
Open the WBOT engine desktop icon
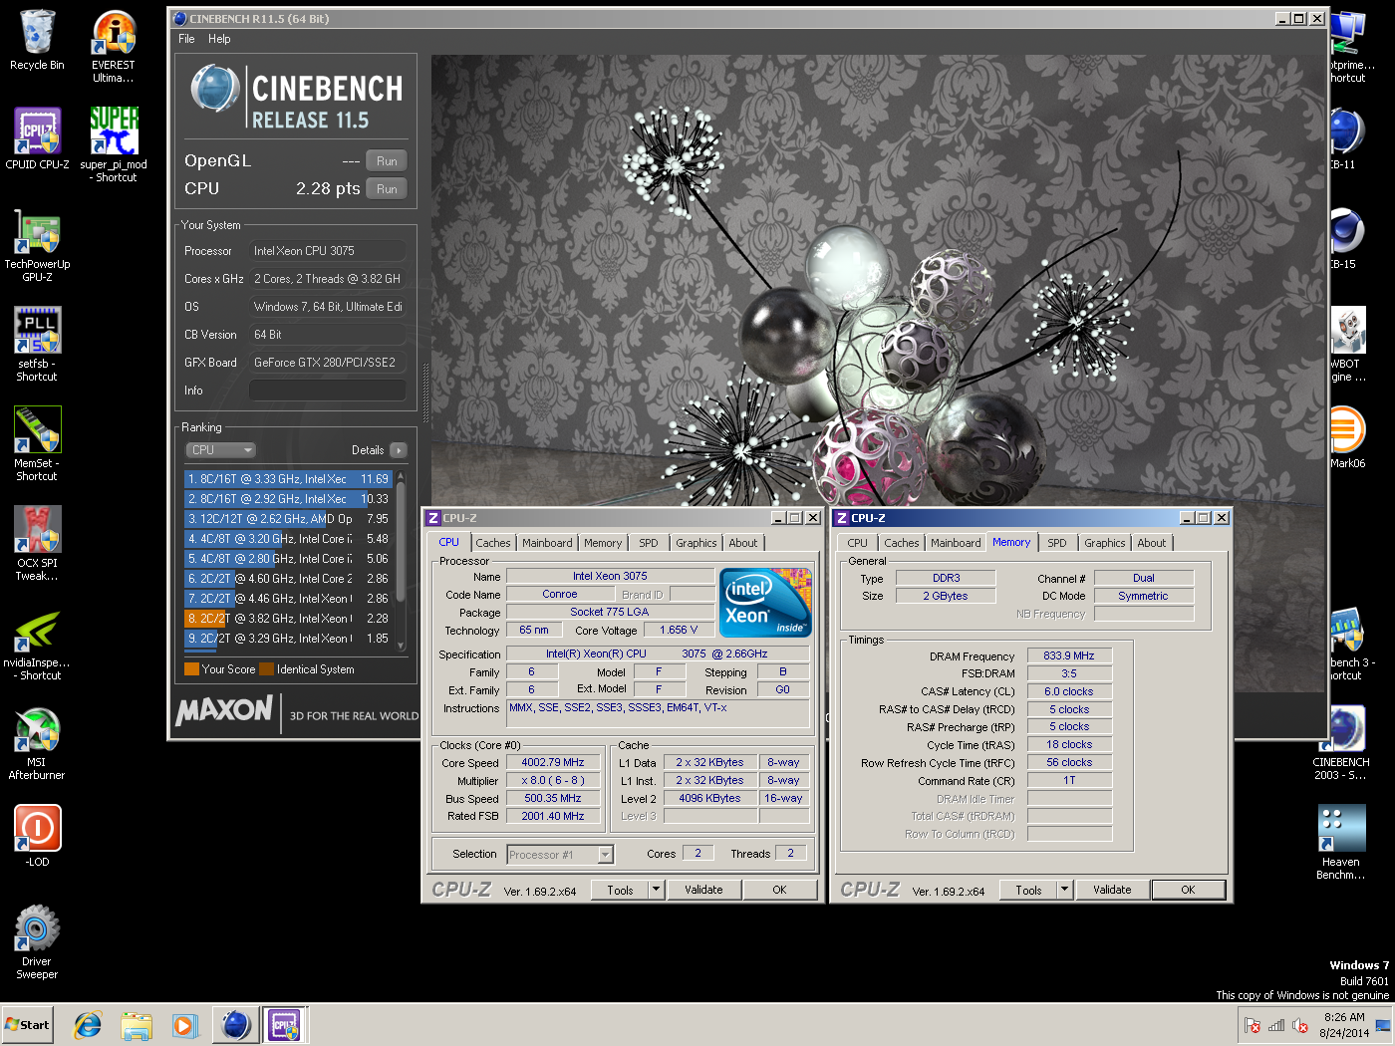[1348, 344]
